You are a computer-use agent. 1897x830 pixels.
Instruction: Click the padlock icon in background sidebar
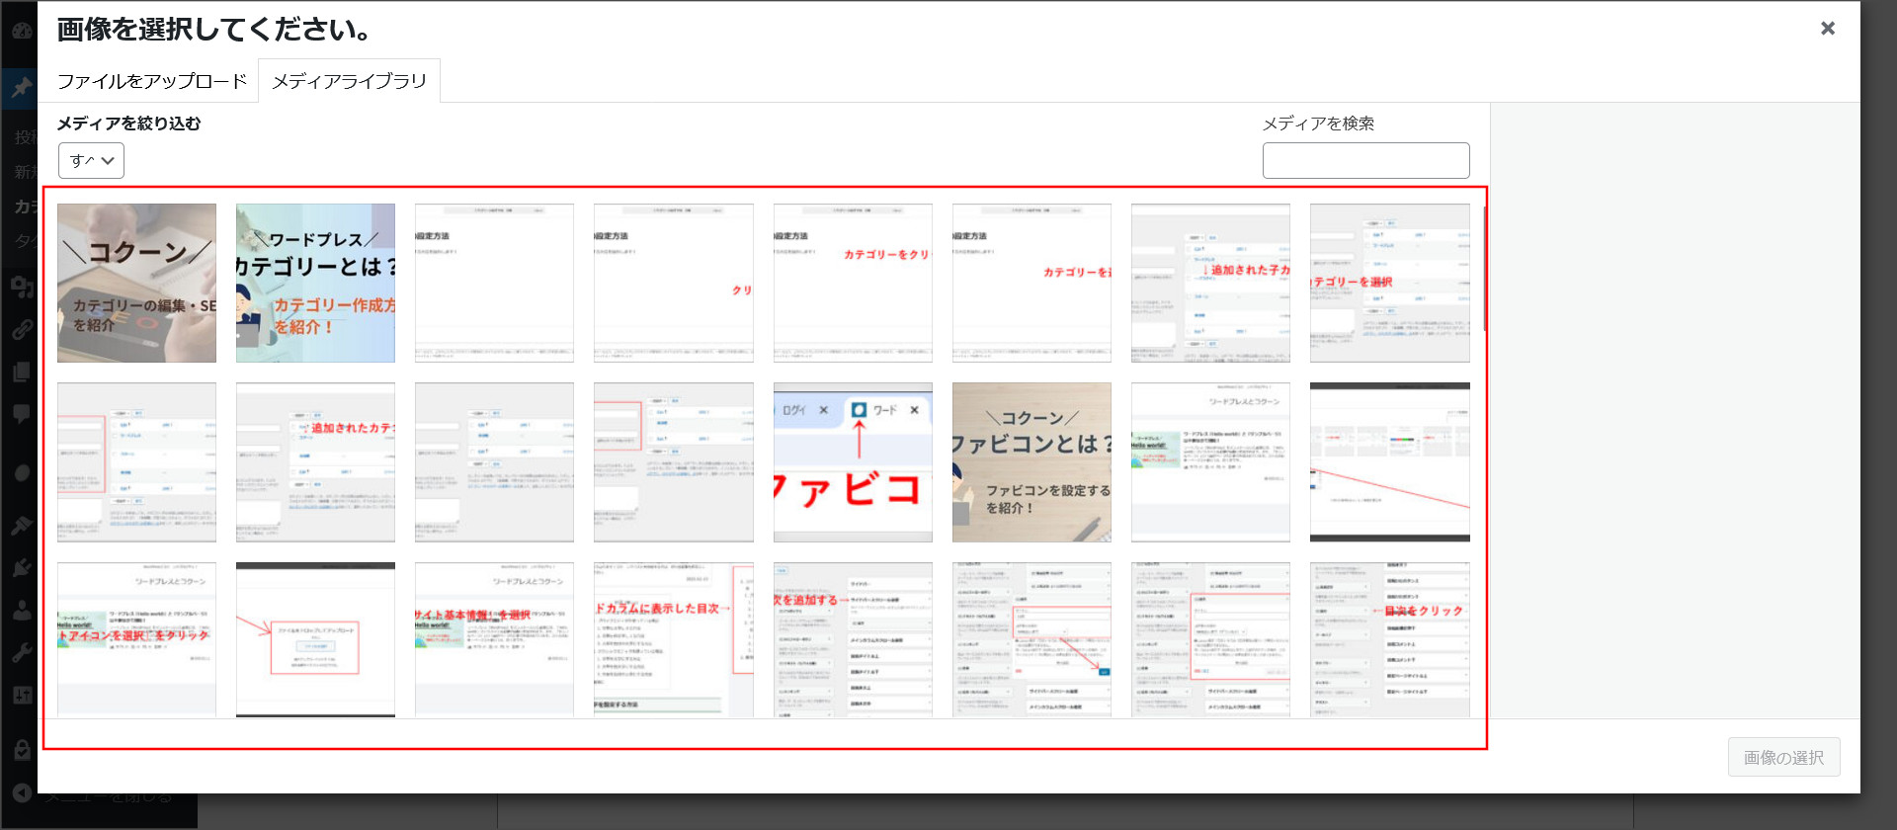click(21, 750)
